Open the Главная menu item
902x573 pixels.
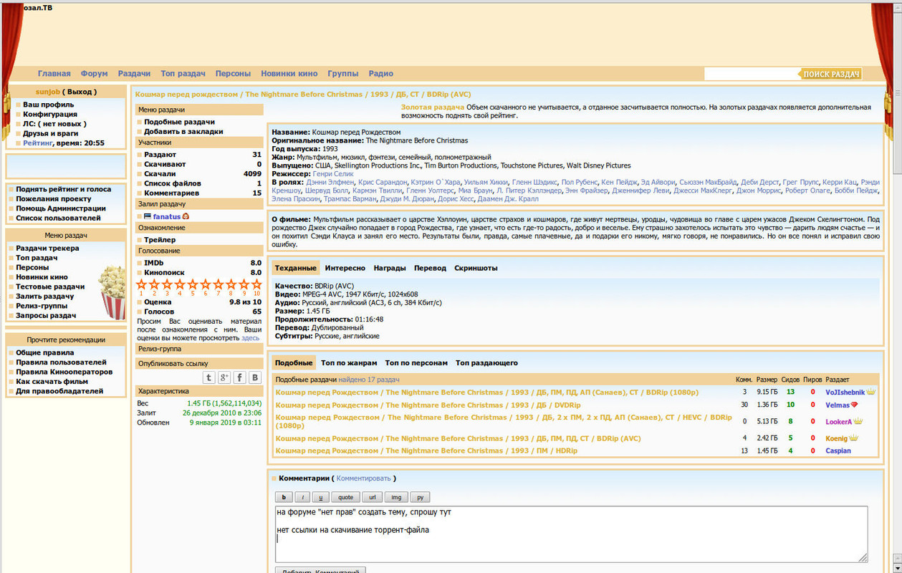tap(54, 74)
